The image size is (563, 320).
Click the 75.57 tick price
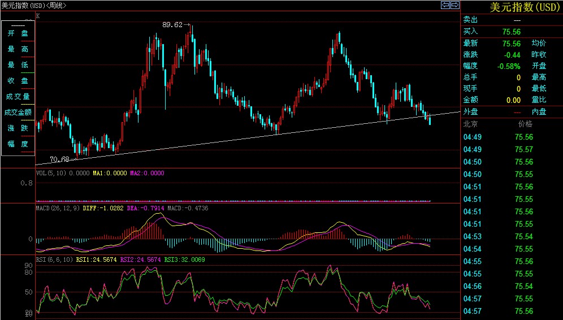pyautogui.click(x=524, y=149)
